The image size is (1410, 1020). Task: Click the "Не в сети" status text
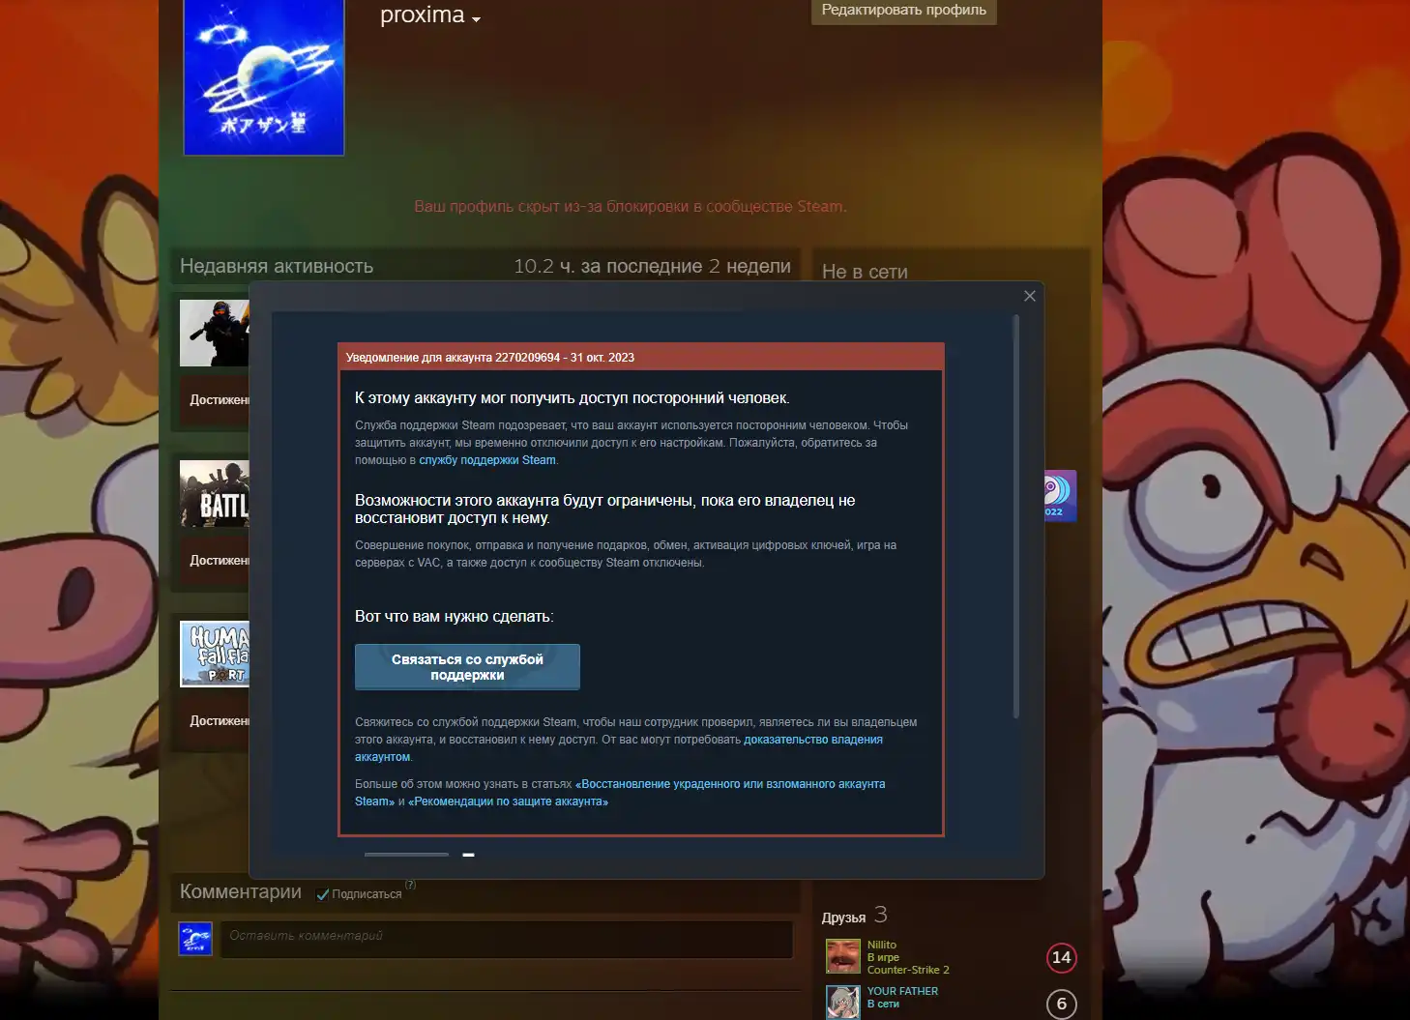tap(865, 272)
